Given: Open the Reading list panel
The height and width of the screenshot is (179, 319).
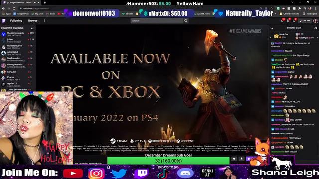Looking at the screenshot, I should (310, 14).
